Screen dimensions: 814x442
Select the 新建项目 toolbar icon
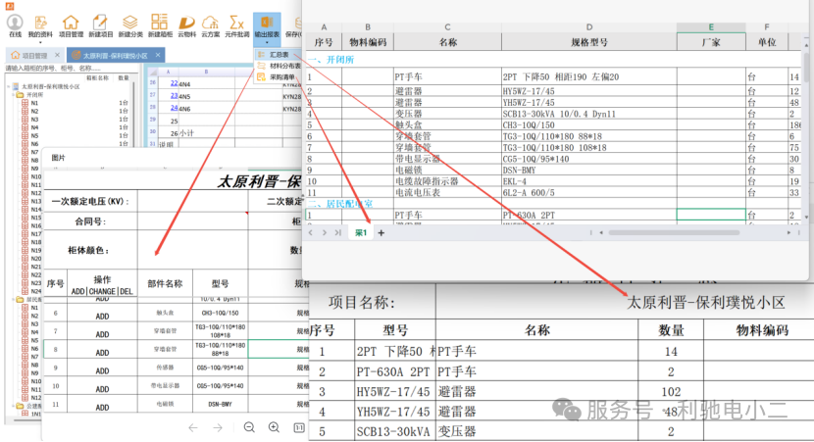(100, 25)
